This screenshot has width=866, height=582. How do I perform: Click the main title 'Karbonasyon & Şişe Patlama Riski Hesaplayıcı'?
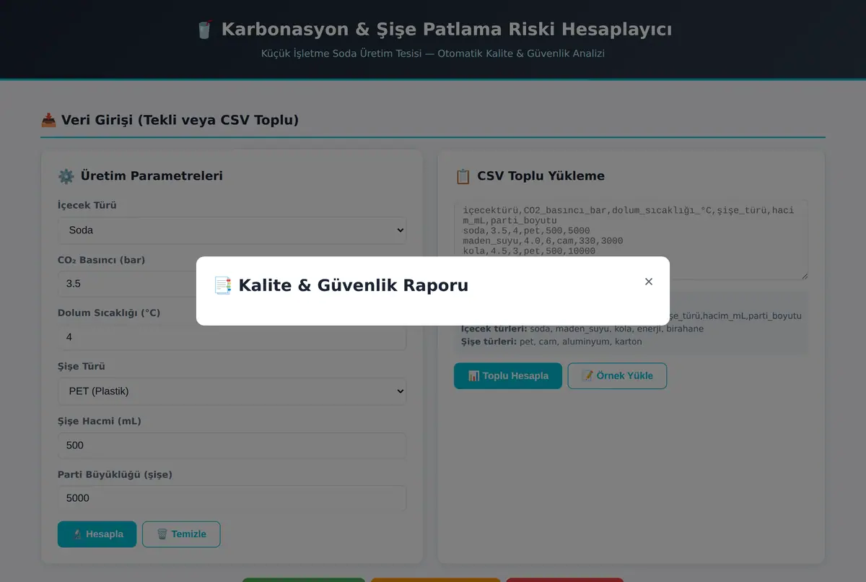point(446,30)
